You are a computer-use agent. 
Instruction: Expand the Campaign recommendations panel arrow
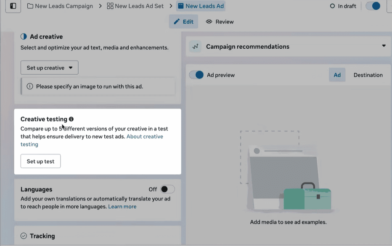pos(384,46)
